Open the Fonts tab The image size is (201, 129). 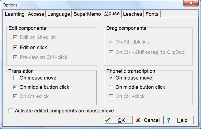click(152, 14)
